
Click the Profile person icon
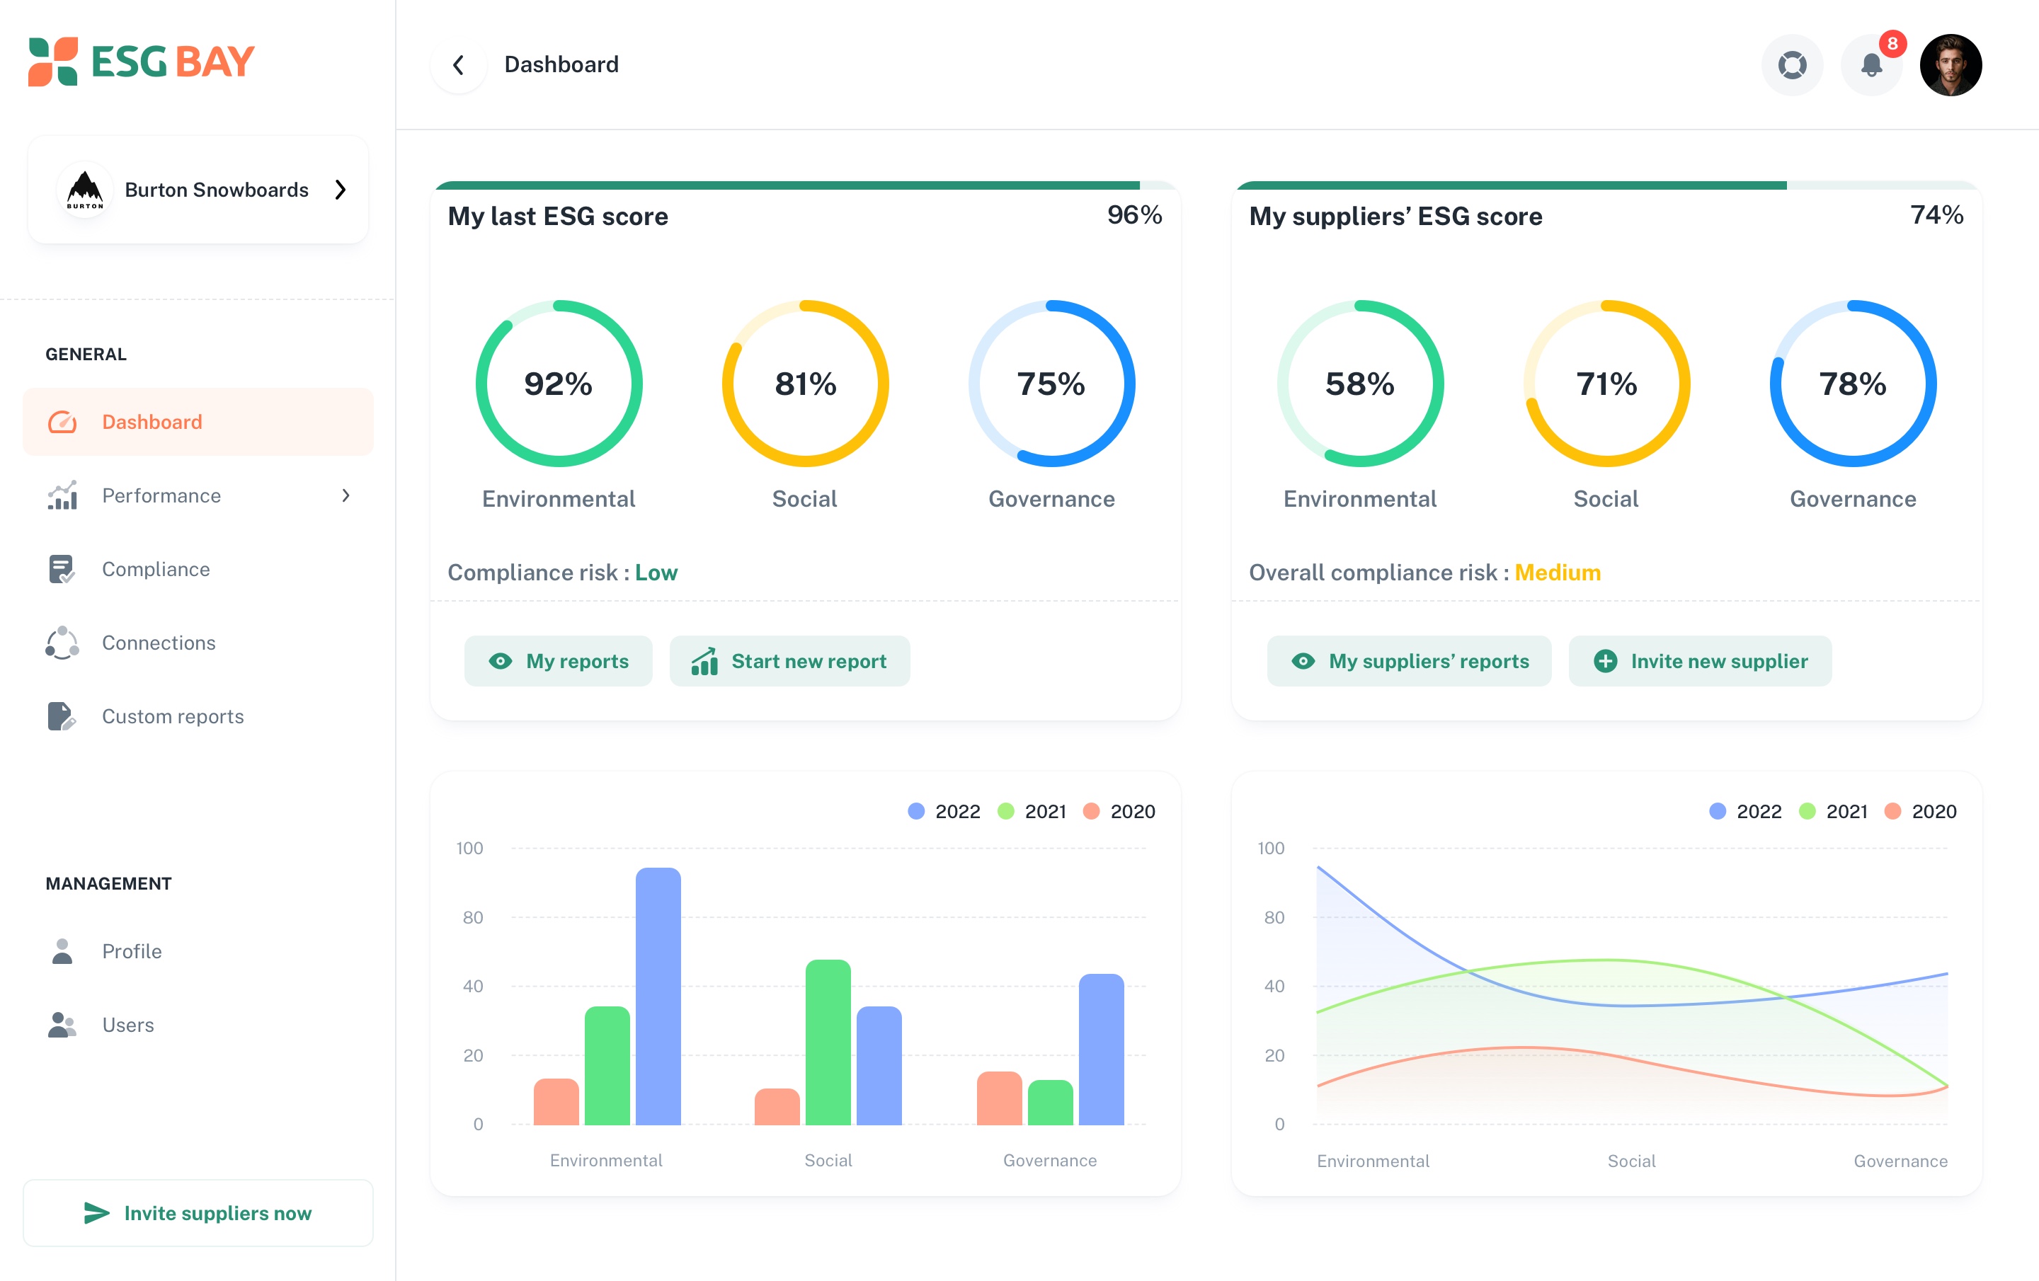[62, 950]
